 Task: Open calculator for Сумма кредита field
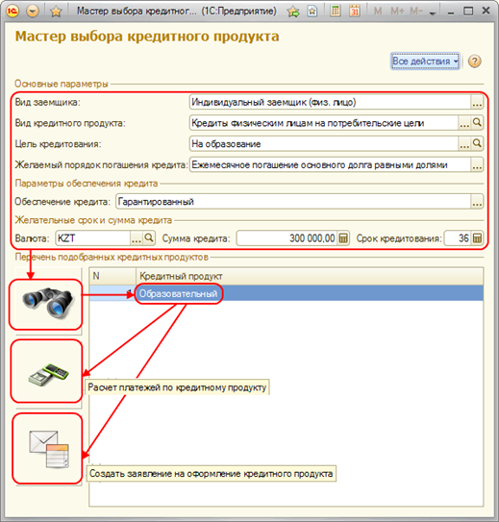(343, 238)
